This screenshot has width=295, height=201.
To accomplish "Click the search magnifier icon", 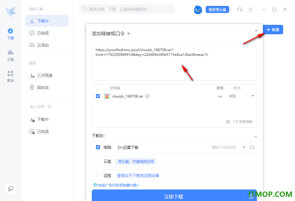I will [x=85, y=9].
